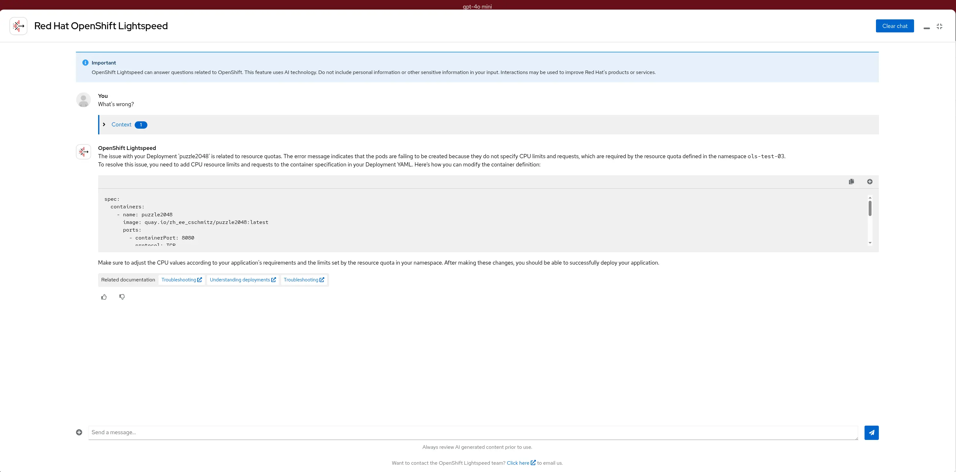Click the code block scroll up arrow
Viewport: 956px width, 472px height.
tap(870, 198)
